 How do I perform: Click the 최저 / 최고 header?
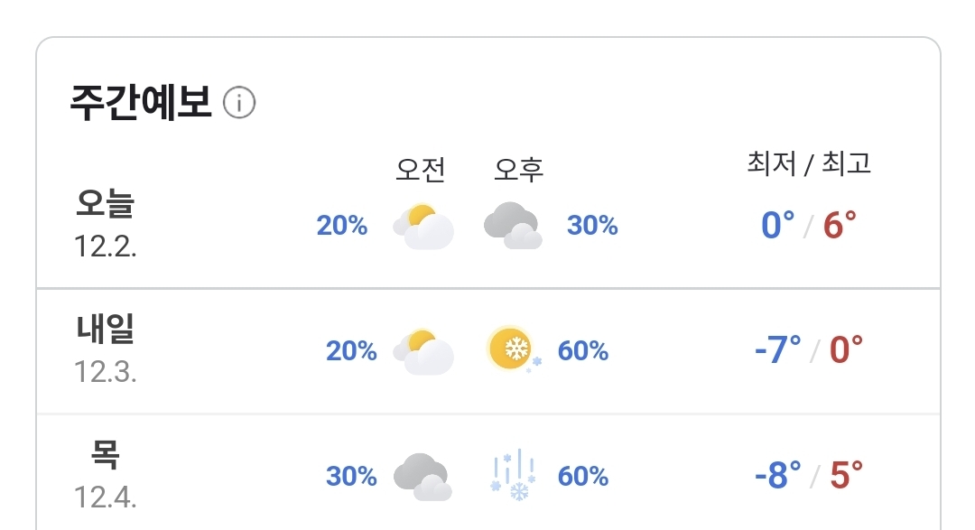tap(809, 163)
